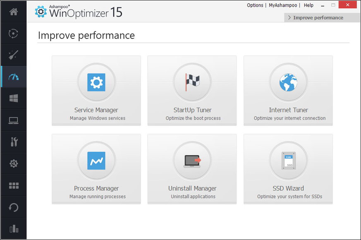The image size is (361, 240).
Task: Open the Home sidebar icon
Action: pos(14,12)
